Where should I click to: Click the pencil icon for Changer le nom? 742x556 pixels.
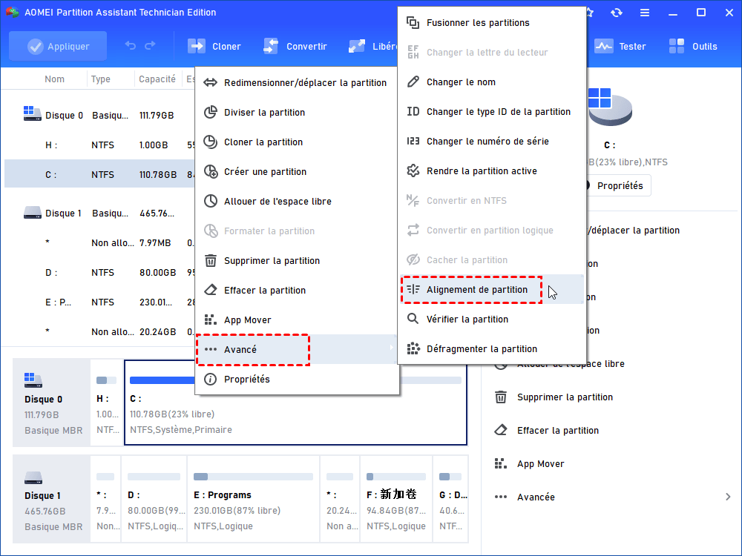[x=413, y=82]
